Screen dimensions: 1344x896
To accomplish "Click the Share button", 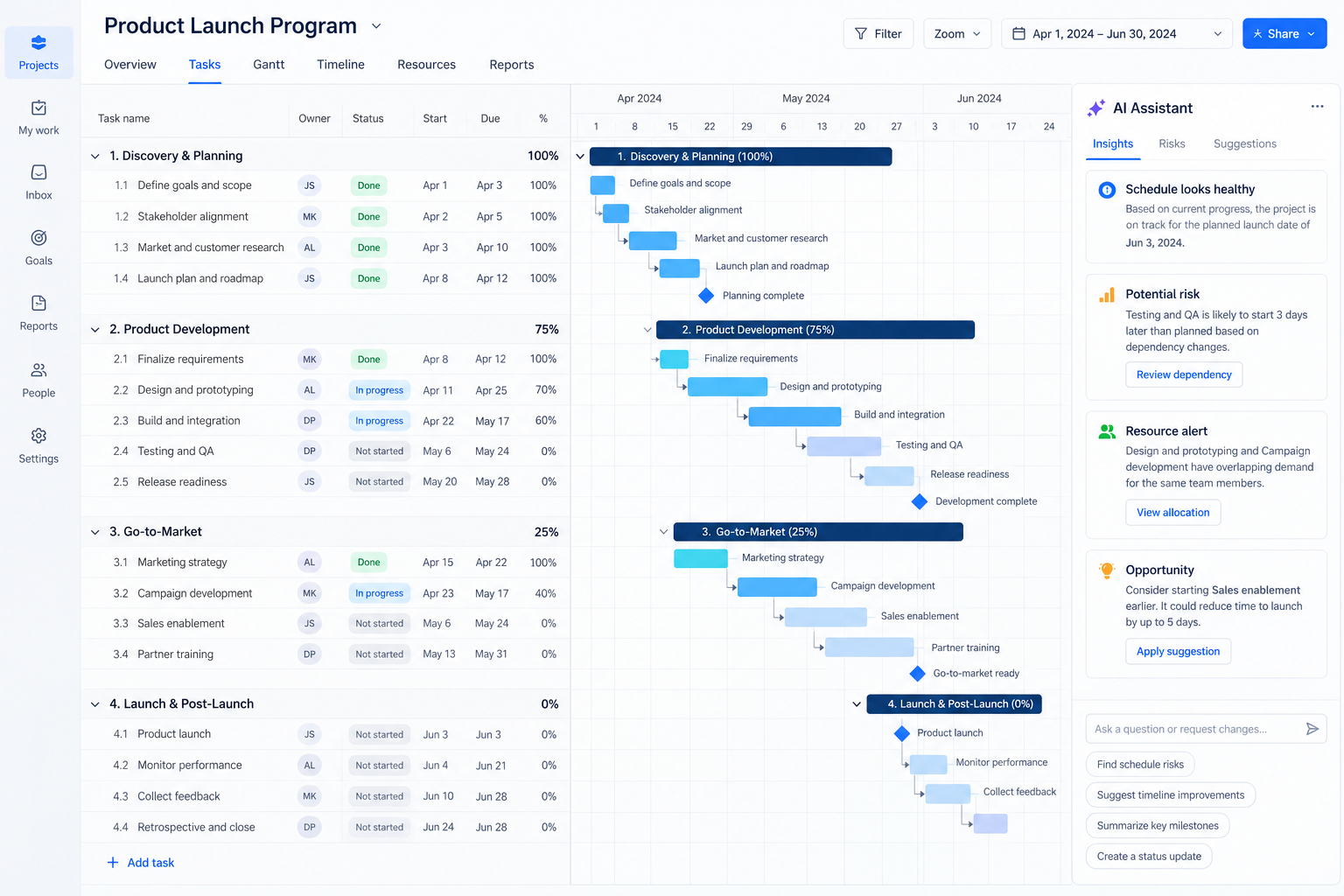I will click(x=1284, y=34).
